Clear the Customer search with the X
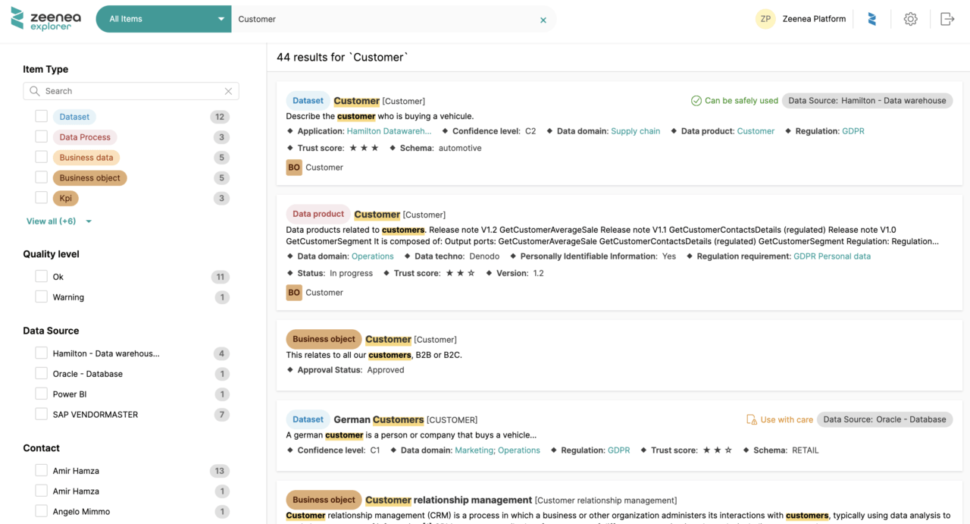 [543, 20]
